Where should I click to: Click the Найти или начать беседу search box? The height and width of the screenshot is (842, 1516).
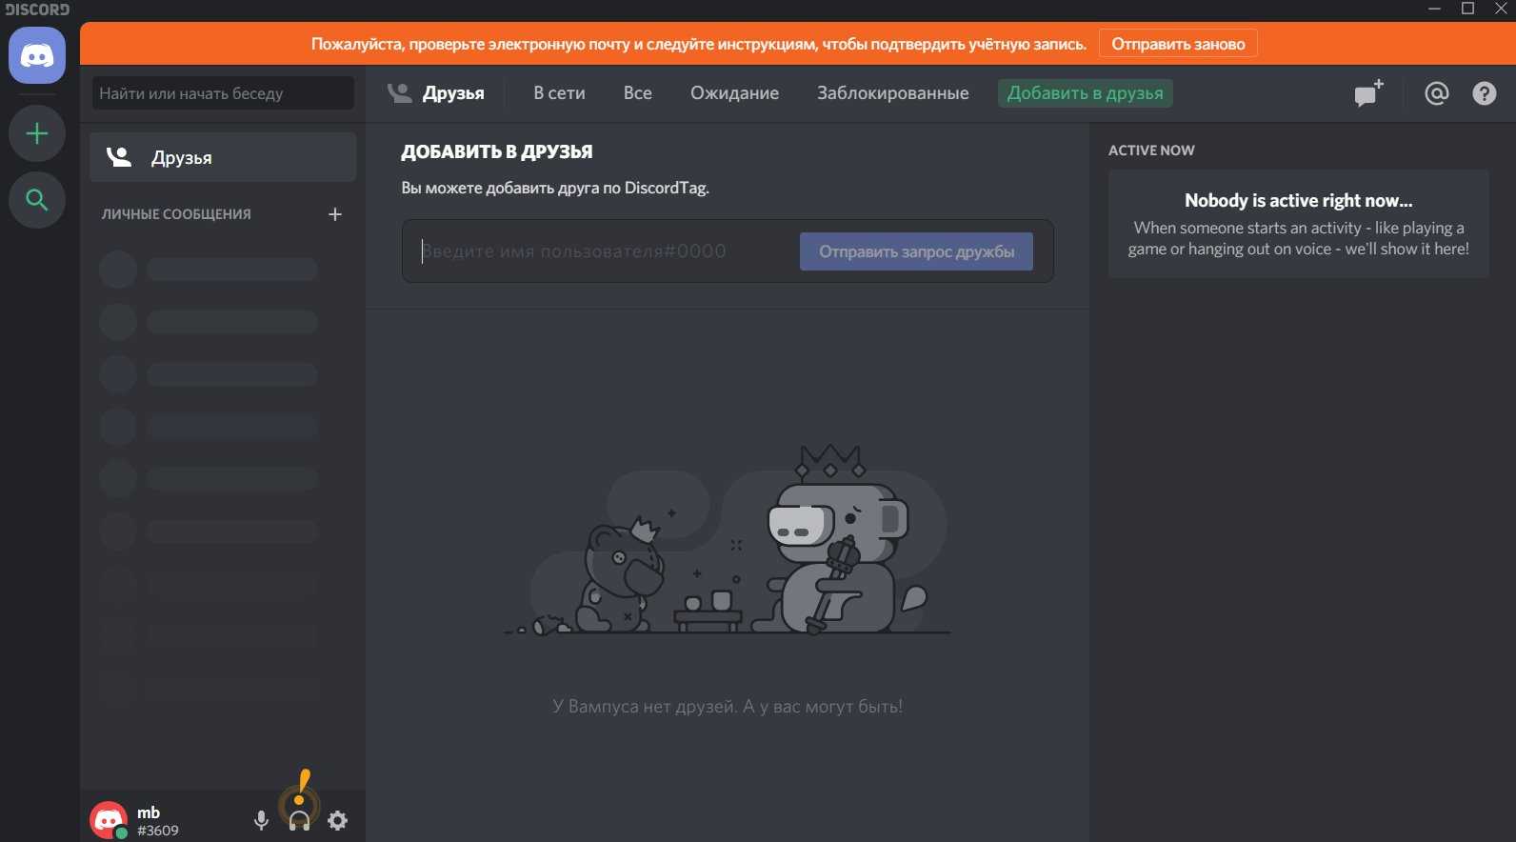click(223, 93)
